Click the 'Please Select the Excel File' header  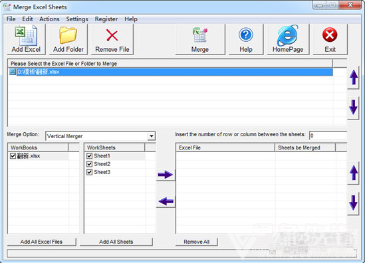pos(170,64)
